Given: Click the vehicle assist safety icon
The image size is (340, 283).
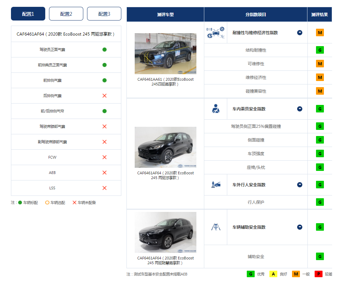Looking at the screenshot, I should (x=216, y=227).
